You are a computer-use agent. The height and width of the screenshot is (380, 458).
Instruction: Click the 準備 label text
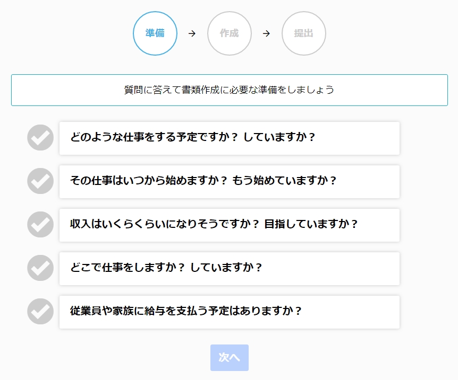pyautogui.click(x=155, y=33)
